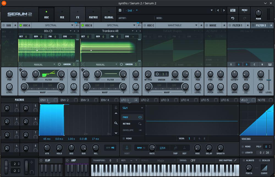
Task: Toggle the ARP power icon
Action: pyautogui.click(x=67, y=160)
